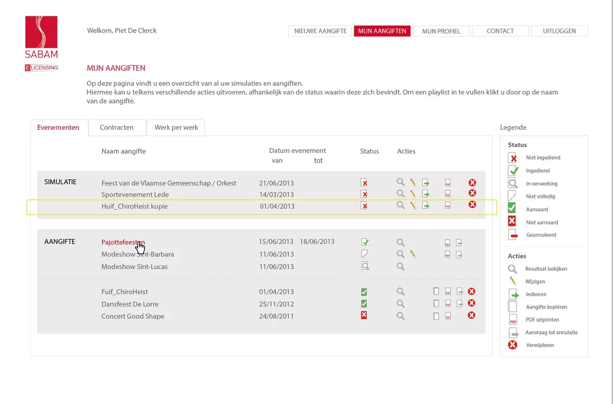Request cancellation of Pajottefeesten
The image size is (613, 404).
[459, 242]
